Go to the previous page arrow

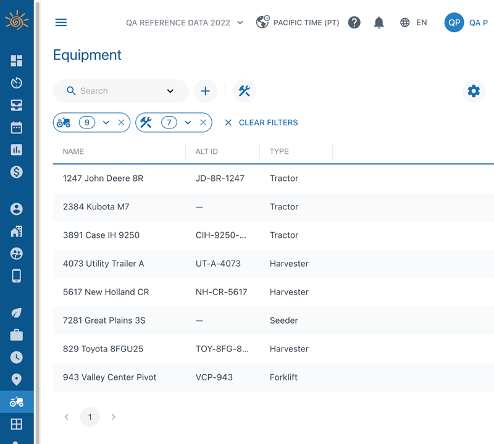coord(67,417)
